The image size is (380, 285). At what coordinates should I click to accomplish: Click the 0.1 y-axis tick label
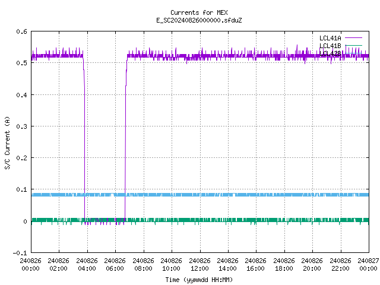coord(21,189)
